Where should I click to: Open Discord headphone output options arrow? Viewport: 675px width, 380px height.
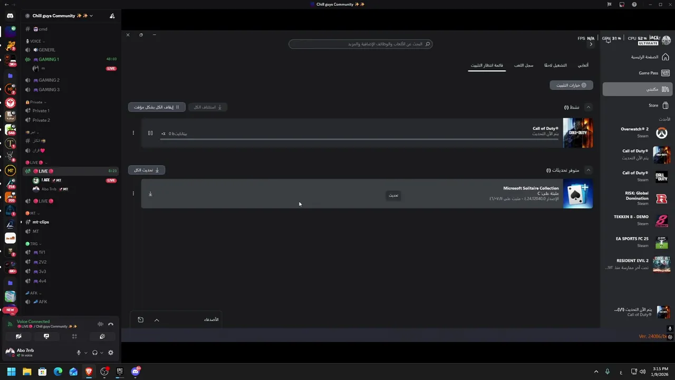click(102, 353)
